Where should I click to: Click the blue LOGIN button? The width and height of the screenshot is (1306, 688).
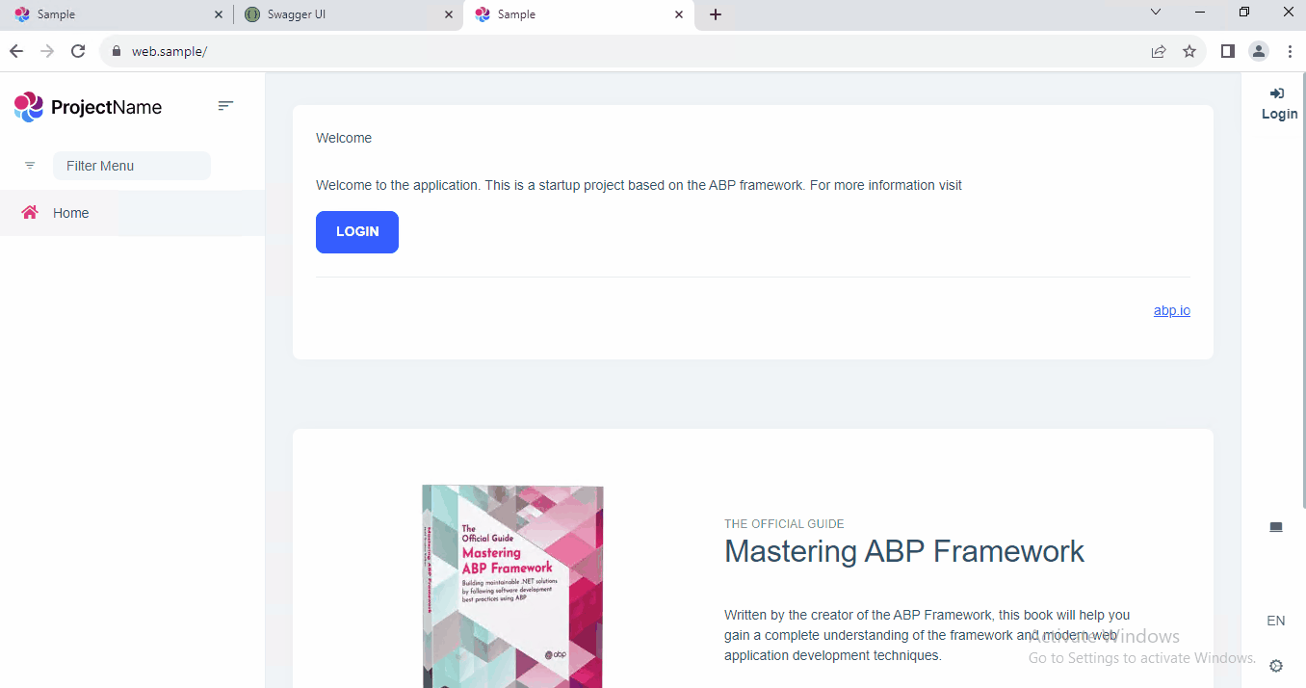click(x=357, y=232)
